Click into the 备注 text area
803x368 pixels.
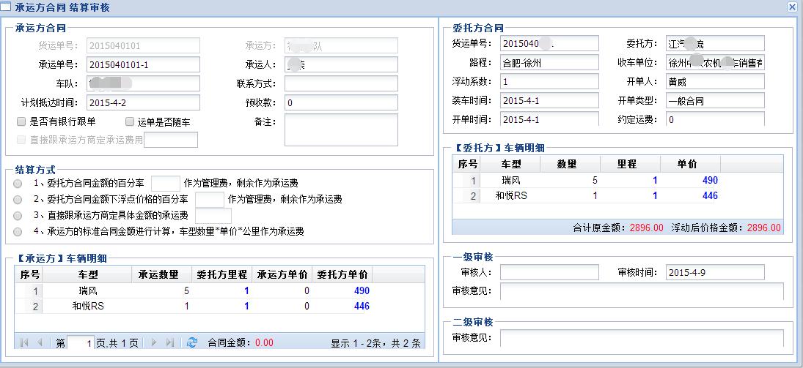coord(341,129)
